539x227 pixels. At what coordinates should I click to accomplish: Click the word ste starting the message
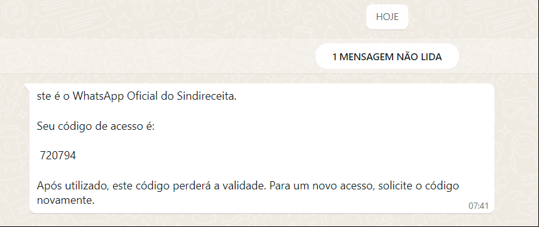[43, 97]
